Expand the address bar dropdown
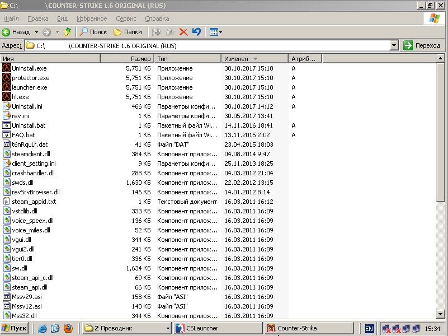This screenshot has width=448, height=336. (394, 45)
